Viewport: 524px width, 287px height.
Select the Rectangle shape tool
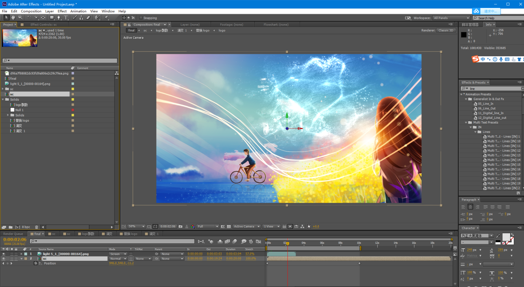tap(52, 17)
